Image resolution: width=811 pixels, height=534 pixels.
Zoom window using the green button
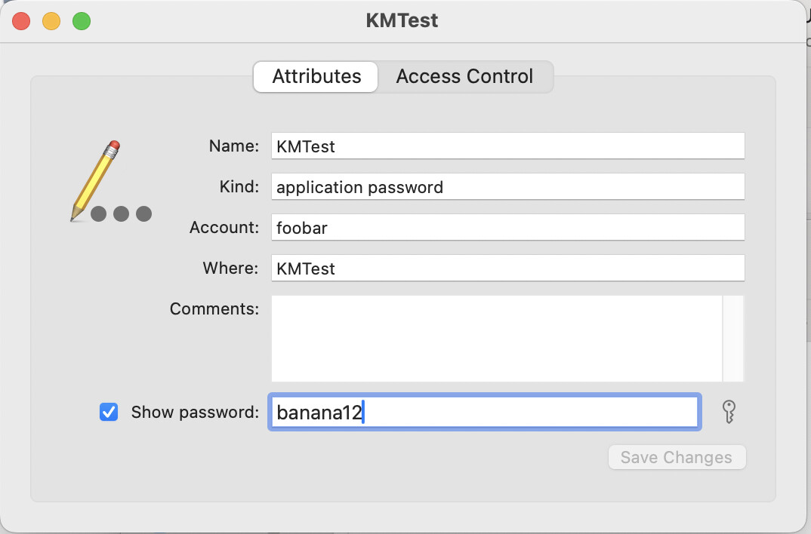click(x=82, y=21)
